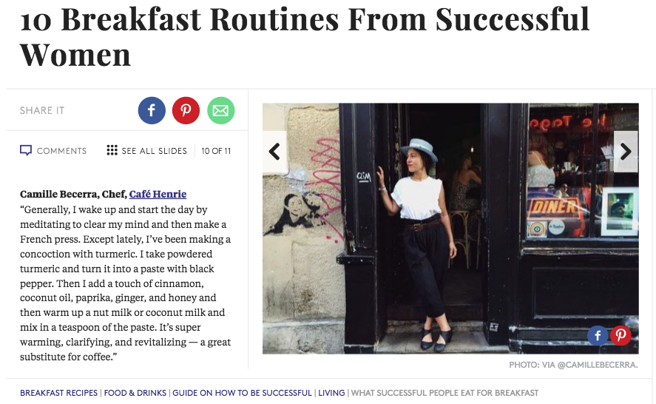Click the Living tag link
656x404 pixels.
(x=332, y=393)
